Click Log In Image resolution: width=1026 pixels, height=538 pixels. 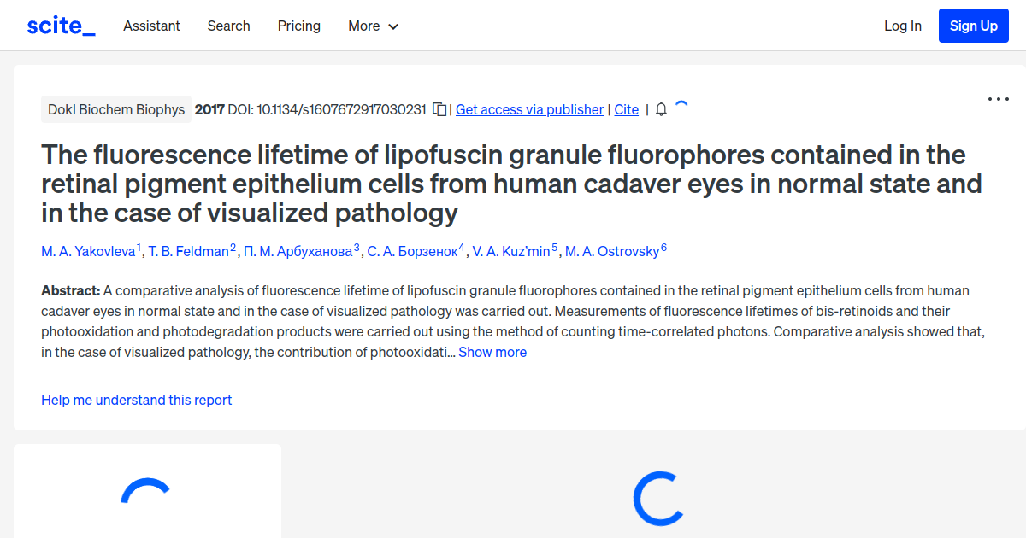tap(902, 26)
